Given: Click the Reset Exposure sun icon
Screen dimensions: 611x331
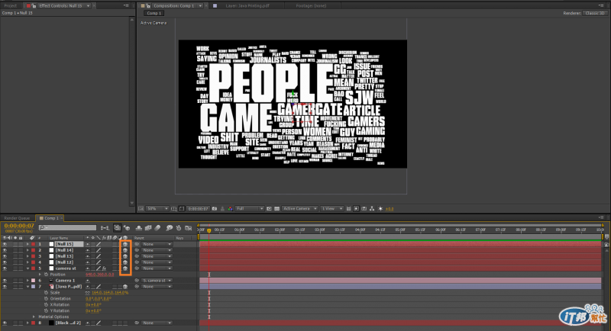Looking at the screenshot, I should 380,209.
